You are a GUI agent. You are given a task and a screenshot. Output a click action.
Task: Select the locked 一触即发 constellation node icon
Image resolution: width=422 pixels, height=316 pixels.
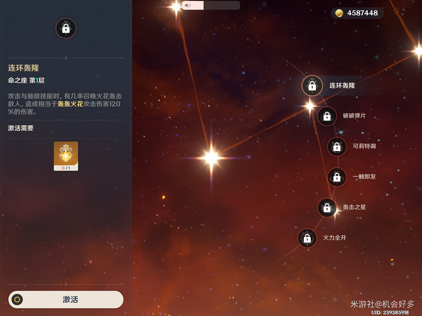(x=337, y=177)
